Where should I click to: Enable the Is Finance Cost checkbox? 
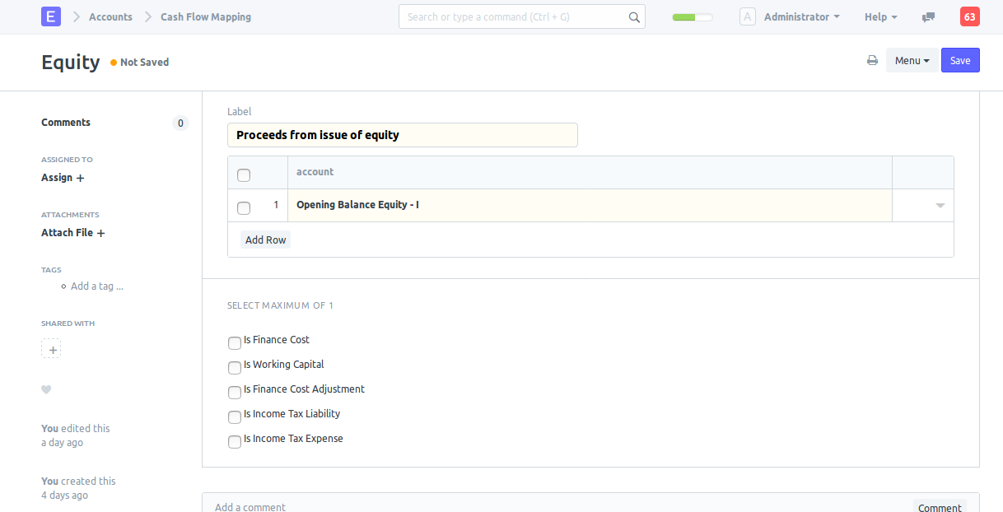(x=235, y=342)
